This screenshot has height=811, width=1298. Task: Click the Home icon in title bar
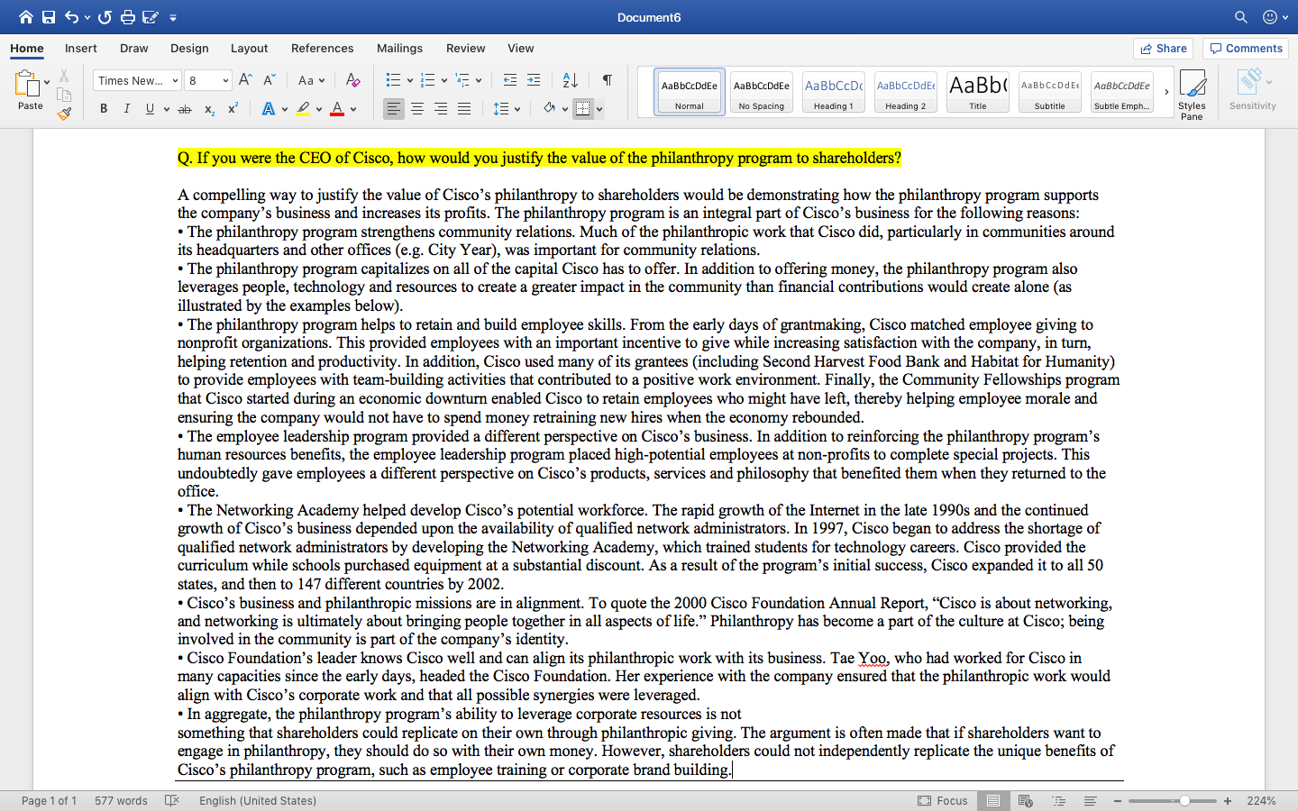tap(25, 17)
